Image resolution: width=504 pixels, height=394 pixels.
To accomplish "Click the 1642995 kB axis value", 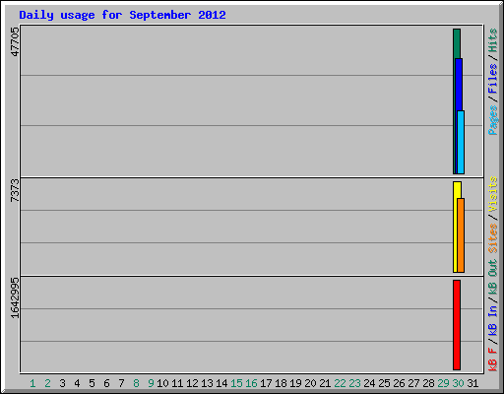I will pos(15,298).
